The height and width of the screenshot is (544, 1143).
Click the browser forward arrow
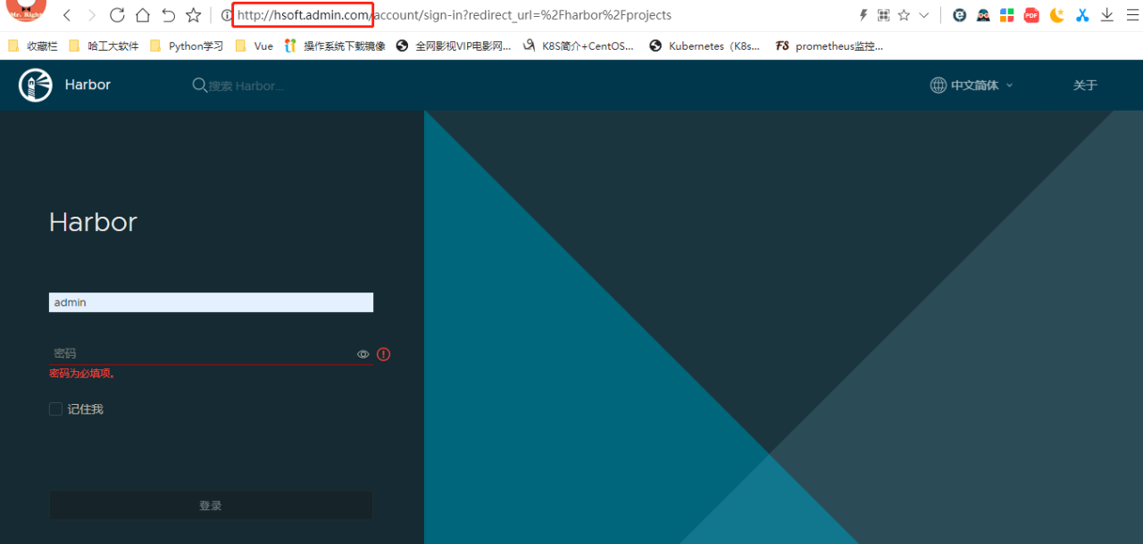92,15
